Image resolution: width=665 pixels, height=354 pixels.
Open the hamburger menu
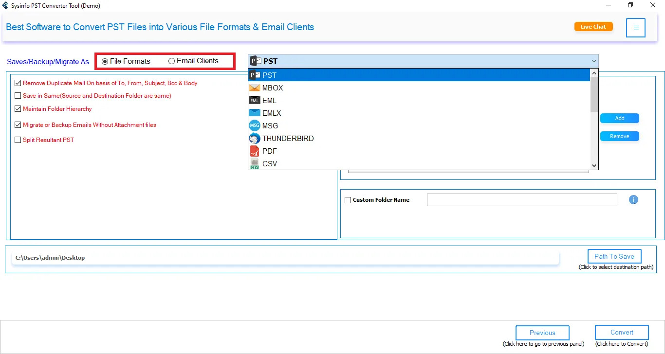636,27
